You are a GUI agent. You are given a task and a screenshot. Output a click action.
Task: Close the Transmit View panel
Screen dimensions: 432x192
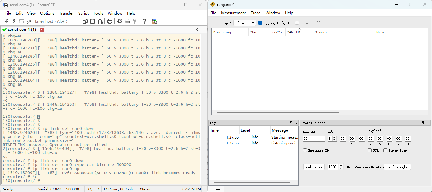pos(428,123)
